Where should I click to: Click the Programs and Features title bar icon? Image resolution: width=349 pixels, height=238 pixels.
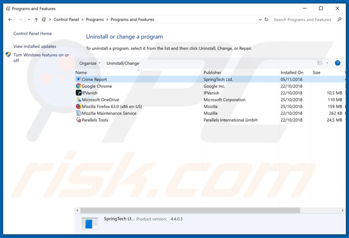pyautogui.click(x=8, y=9)
